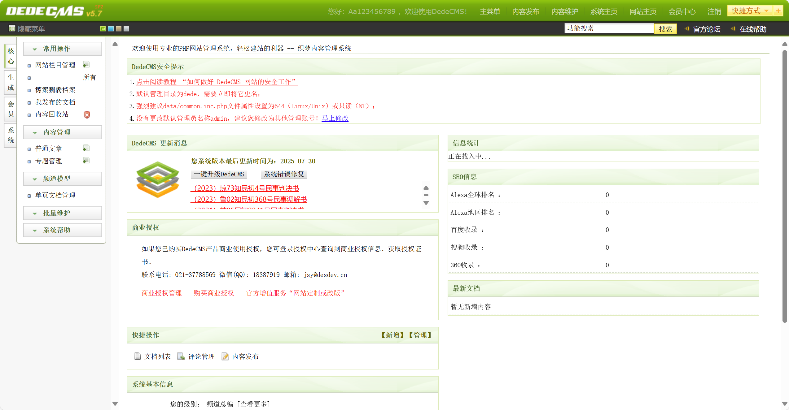Click red shield icon beside 内容回收站
Image resolution: width=789 pixels, height=410 pixels.
[x=87, y=115]
